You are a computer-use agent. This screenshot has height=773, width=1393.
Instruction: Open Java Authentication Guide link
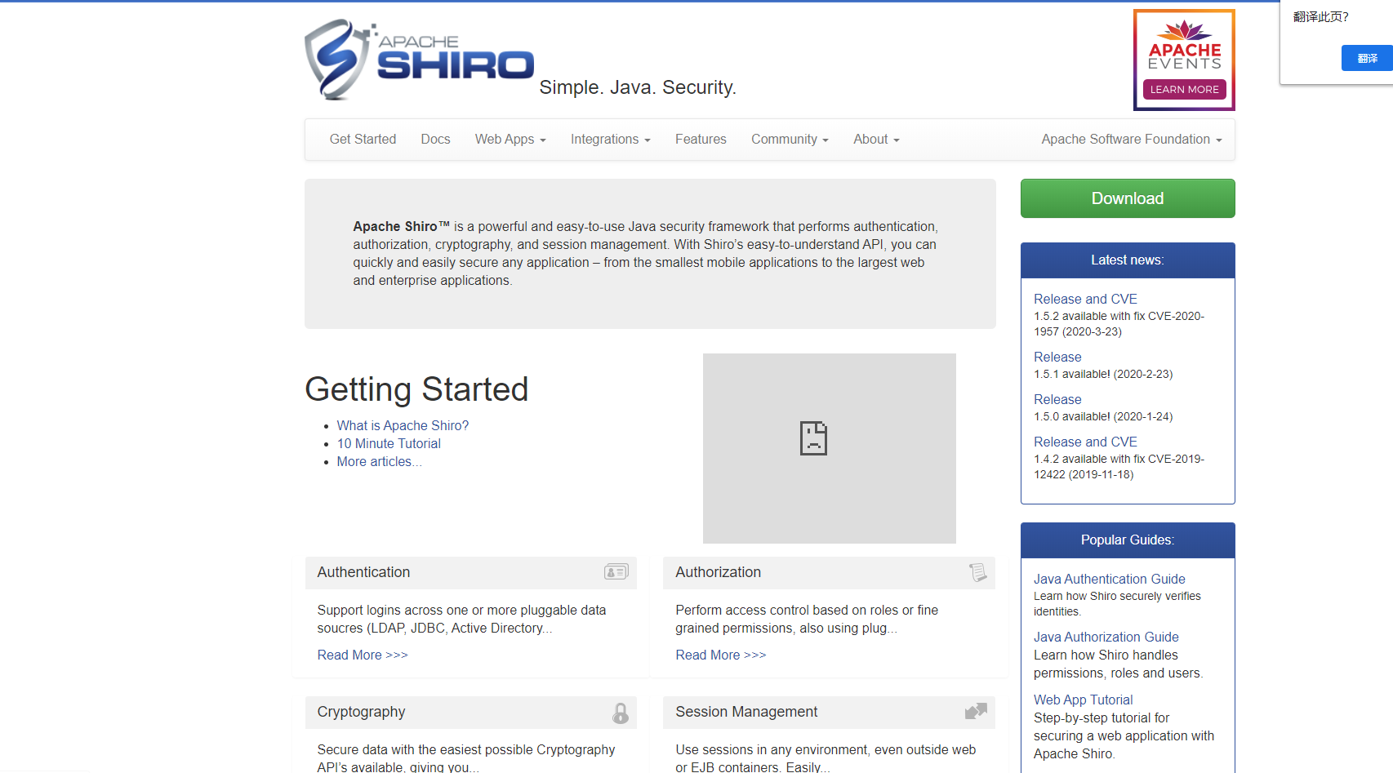point(1109,579)
